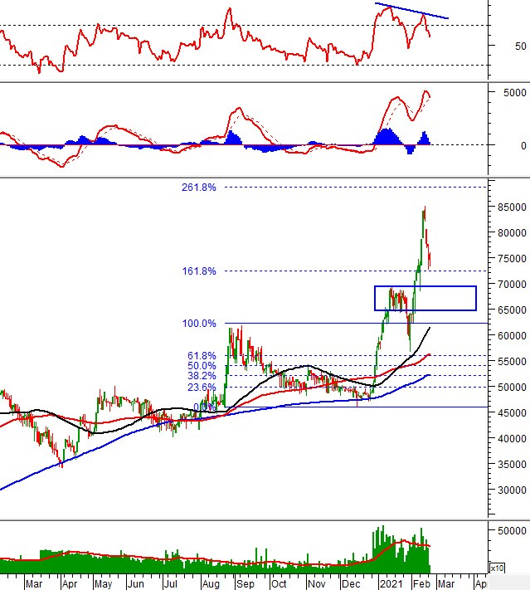Click the Mar 2021 month label

[x=445, y=584]
